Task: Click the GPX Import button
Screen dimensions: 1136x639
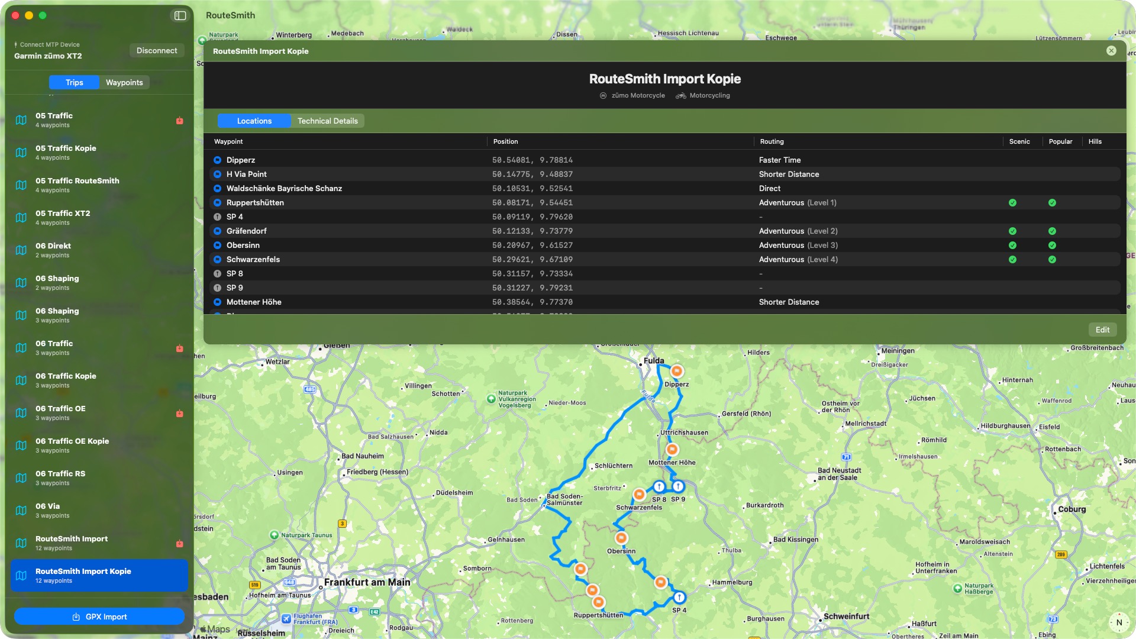Action: tap(99, 617)
